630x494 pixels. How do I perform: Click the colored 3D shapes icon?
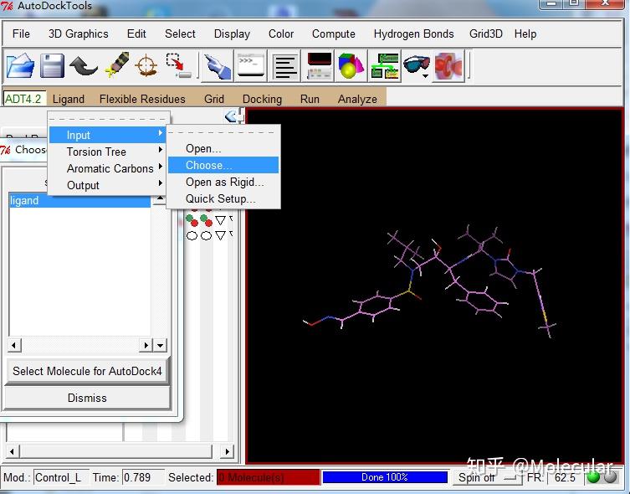point(351,65)
